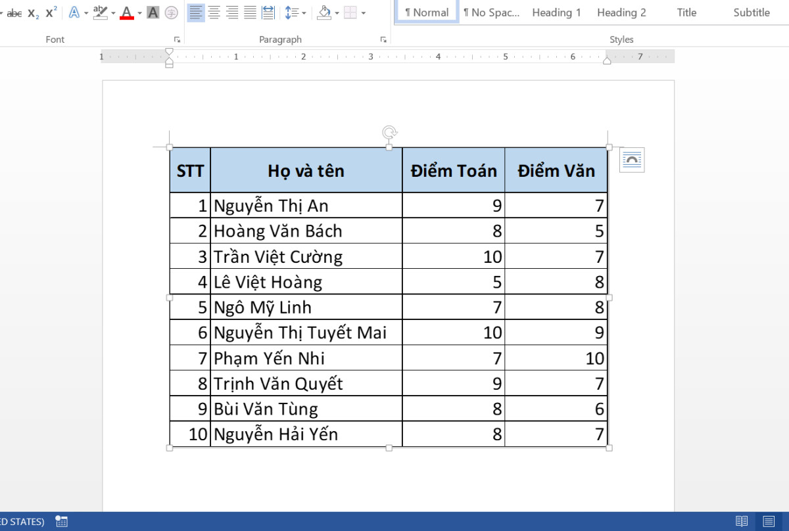Apply the Subtitle style
This screenshot has height=531, width=789.
click(752, 12)
